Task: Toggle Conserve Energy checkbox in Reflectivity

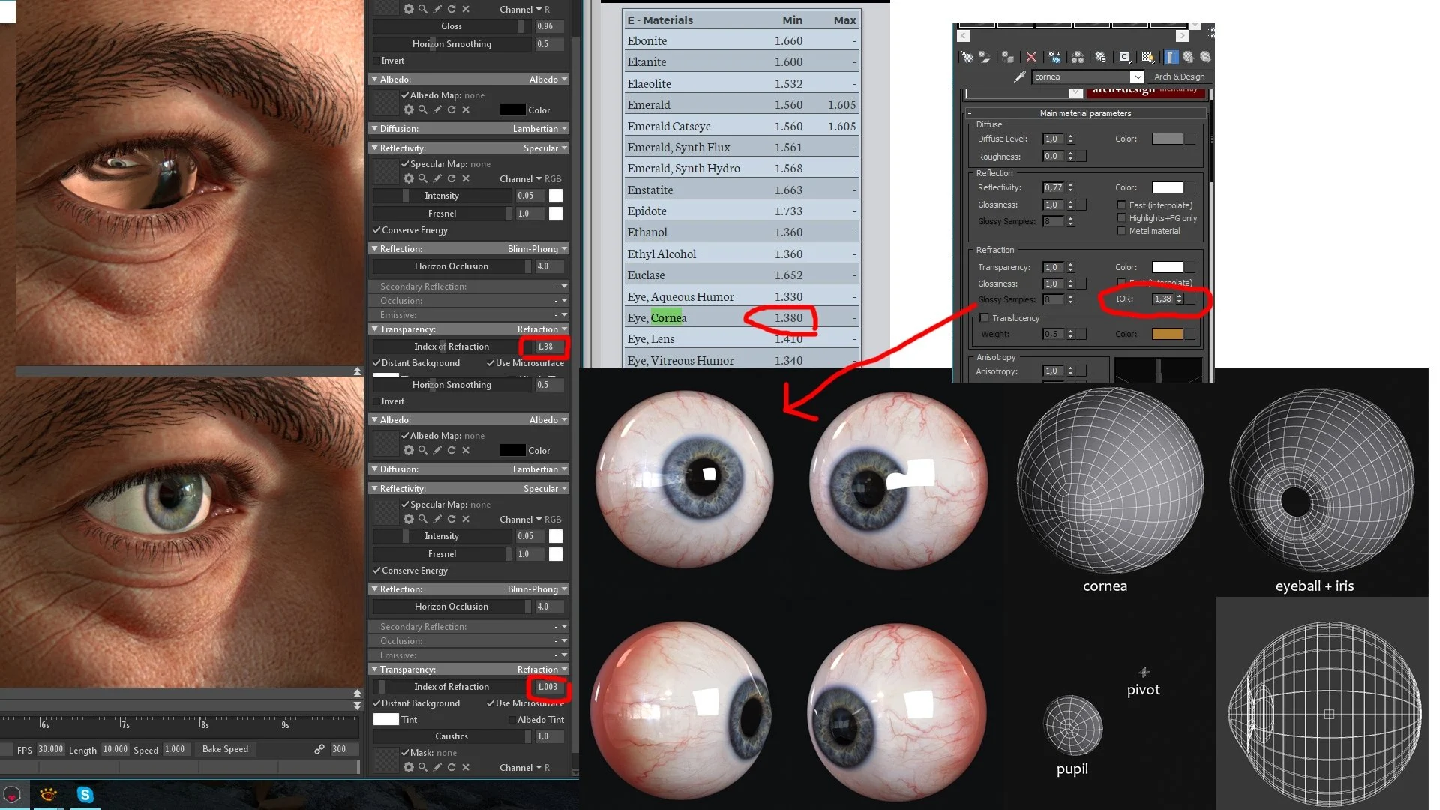Action: (x=376, y=229)
